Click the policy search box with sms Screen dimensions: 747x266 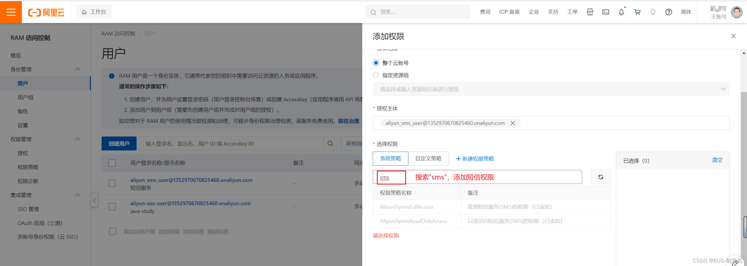pyautogui.click(x=477, y=177)
